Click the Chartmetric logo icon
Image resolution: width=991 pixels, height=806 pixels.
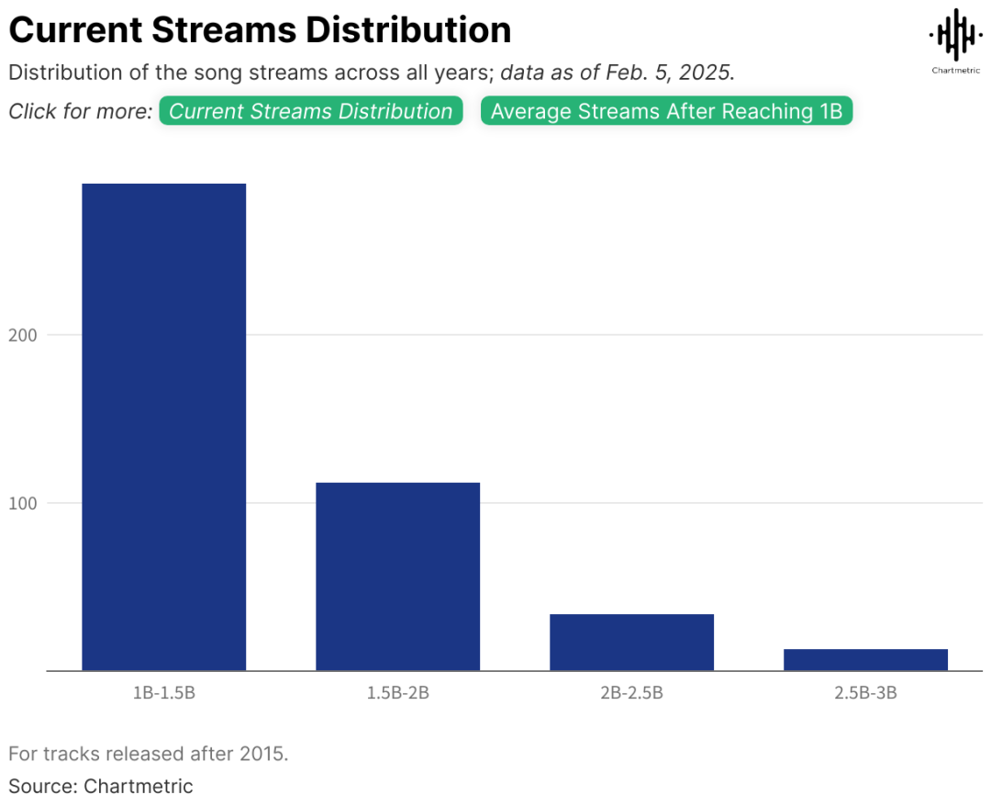click(x=955, y=34)
